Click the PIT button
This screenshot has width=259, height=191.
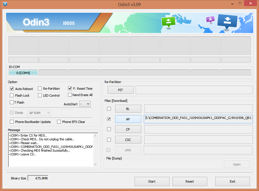click(121, 90)
